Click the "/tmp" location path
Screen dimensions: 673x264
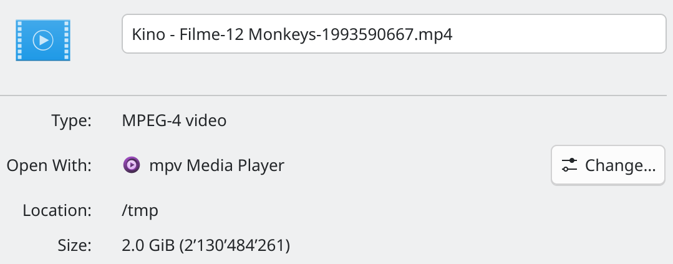[x=140, y=210]
